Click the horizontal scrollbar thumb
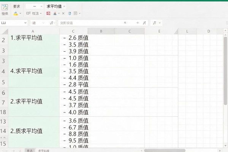The image size is (228, 152). 165,150
